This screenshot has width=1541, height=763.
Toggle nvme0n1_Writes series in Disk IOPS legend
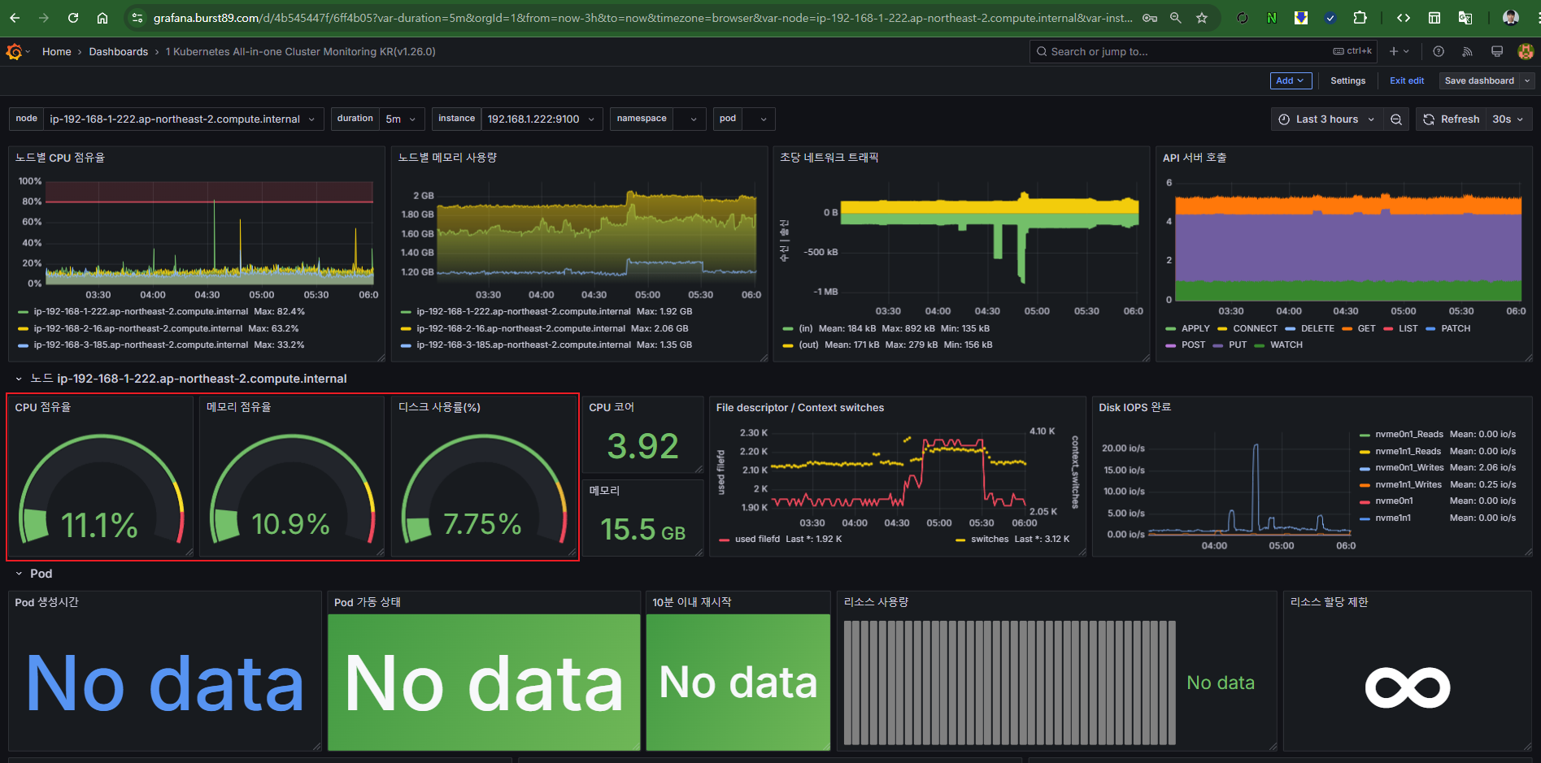tap(1409, 468)
